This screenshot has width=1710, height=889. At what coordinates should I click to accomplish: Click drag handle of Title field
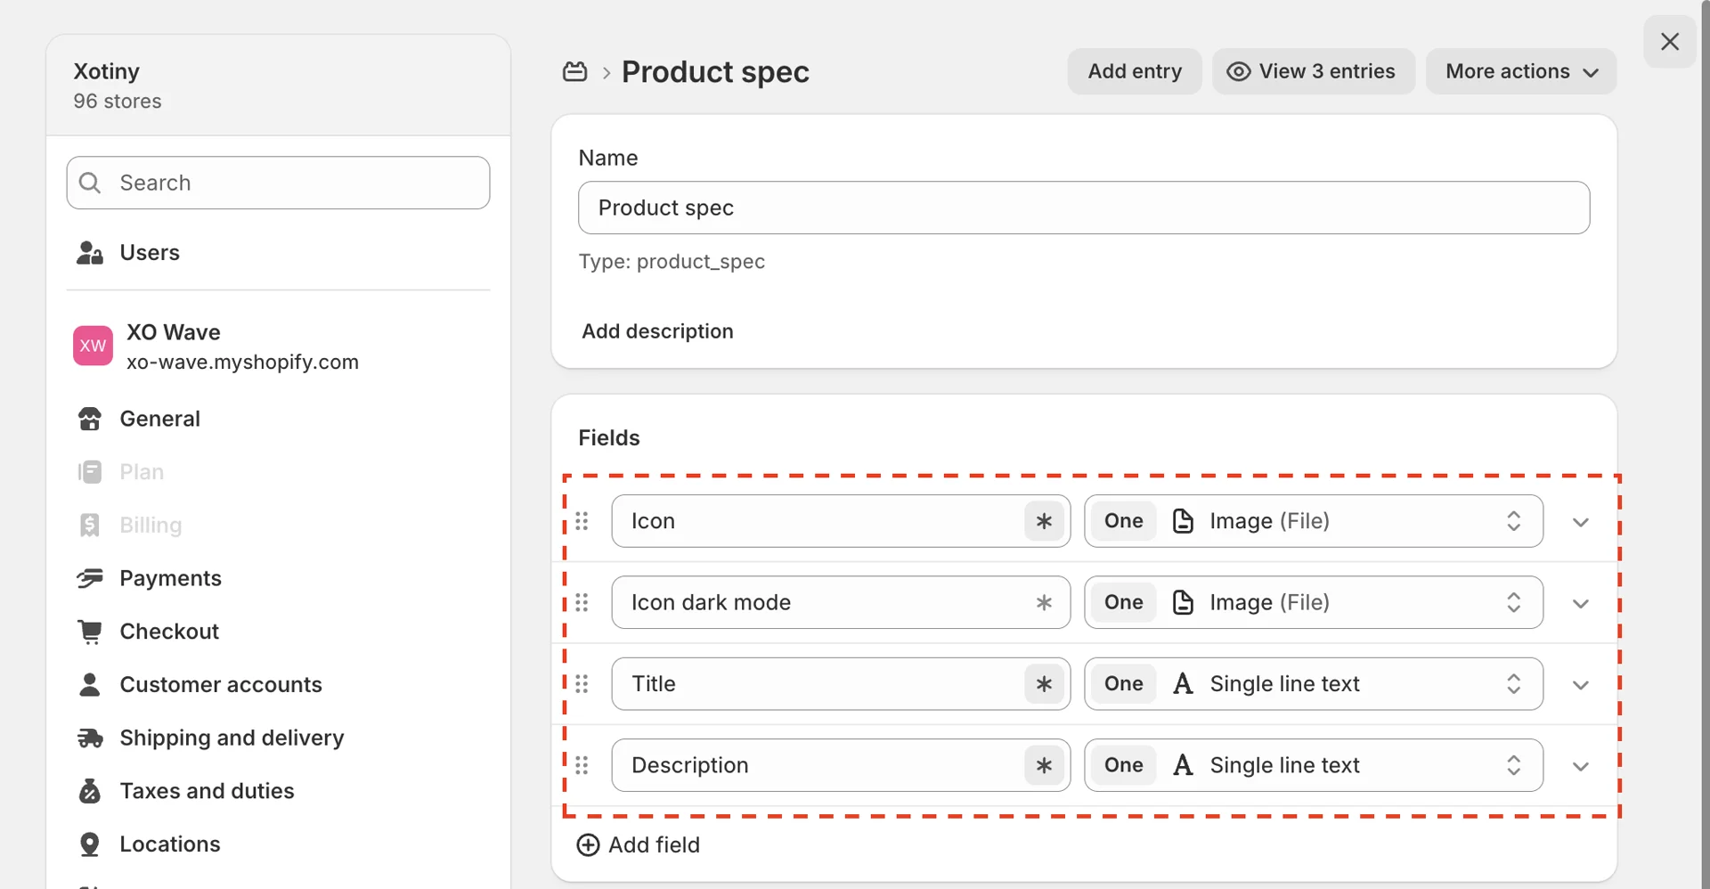click(x=582, y=684)
